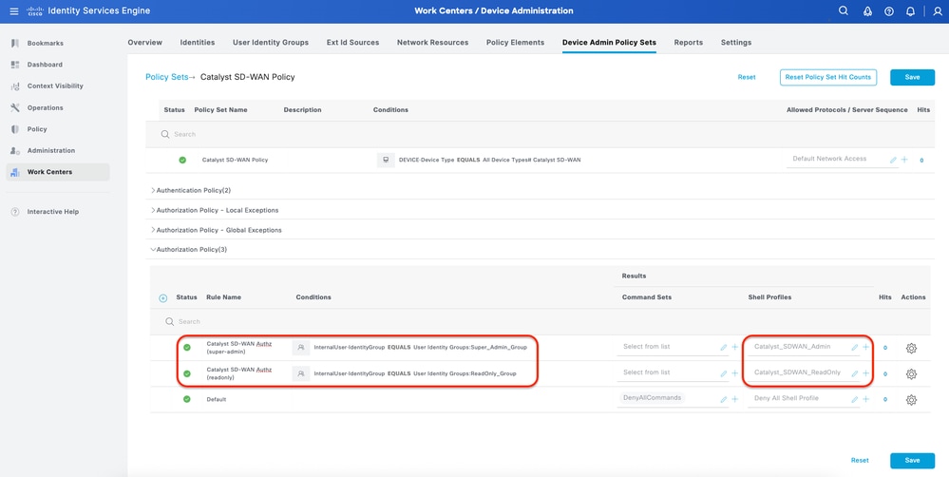The height and width of the screenshot is (477, 949).
Task: Open the user profile icon
Action: pyautogui.click(x=938, y=10)
